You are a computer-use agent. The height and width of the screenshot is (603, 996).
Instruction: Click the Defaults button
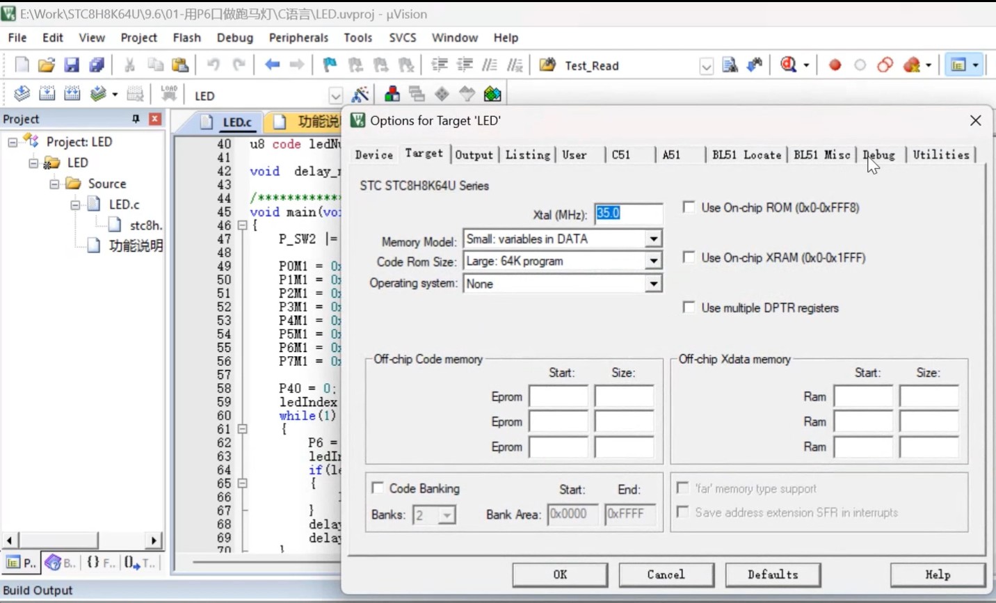click(773, 575)
